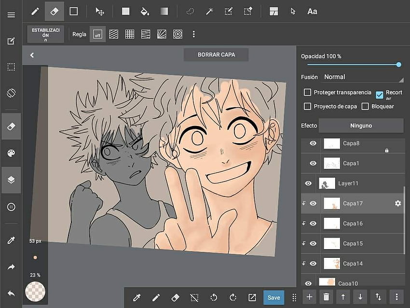Toggle the layers panel icon in sidebar
Screen dimensions: 410x308
coord(11,180)
